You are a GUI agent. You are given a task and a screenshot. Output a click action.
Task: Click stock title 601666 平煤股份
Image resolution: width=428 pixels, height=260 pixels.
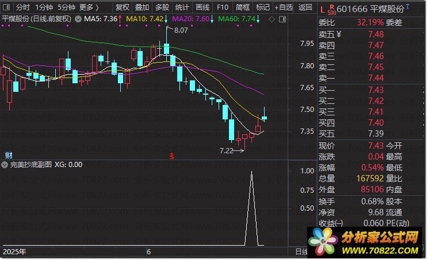[370, 9]
